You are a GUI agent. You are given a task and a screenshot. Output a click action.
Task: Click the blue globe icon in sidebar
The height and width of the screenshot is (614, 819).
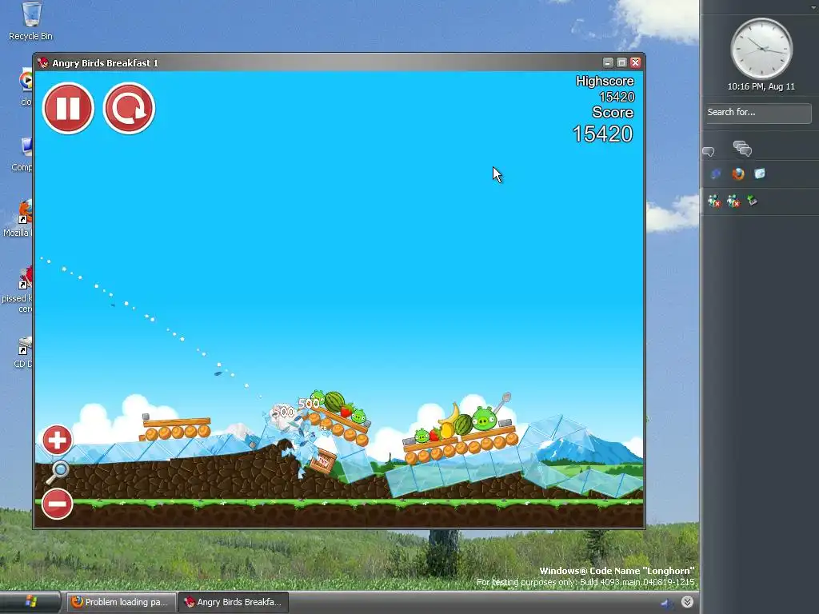pos(716,173)
